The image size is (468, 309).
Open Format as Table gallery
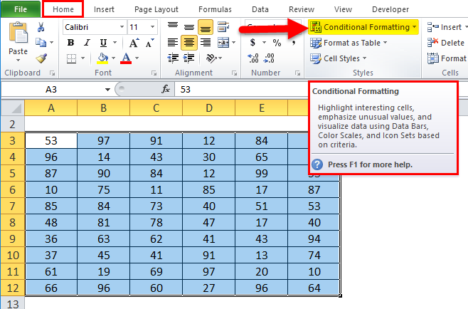pos(349,43)
